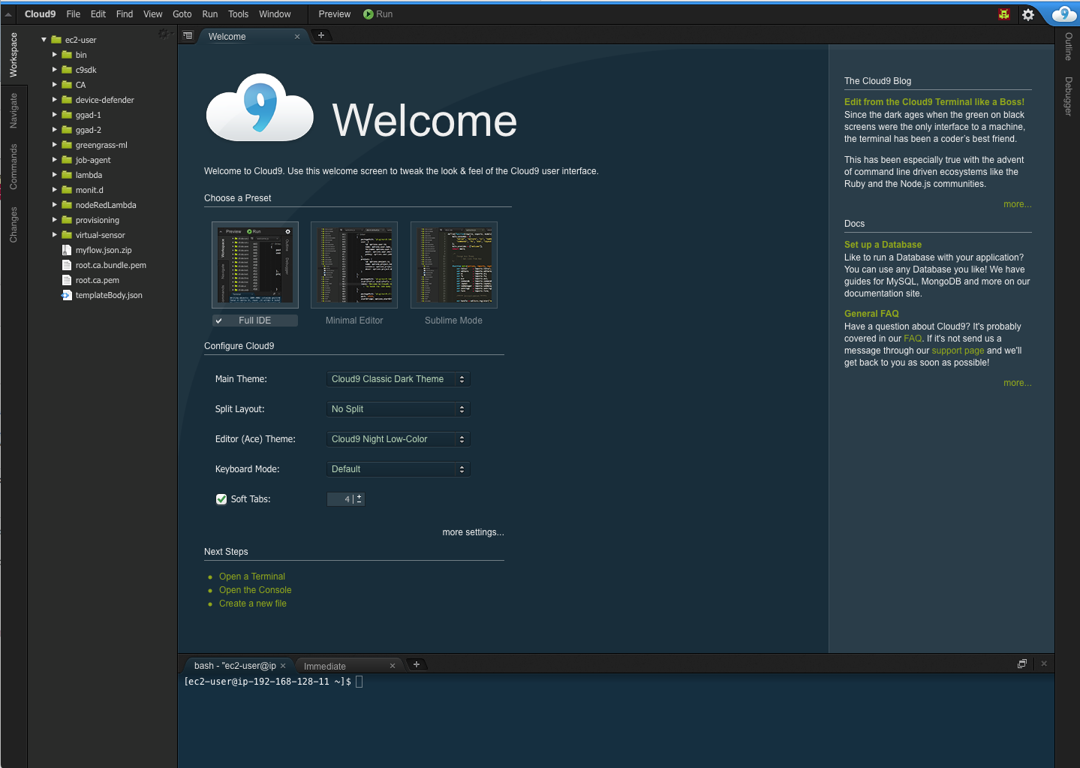Open the Edit menu
The width and height of the screenshot is (1080, 768).
coord(98,14)
